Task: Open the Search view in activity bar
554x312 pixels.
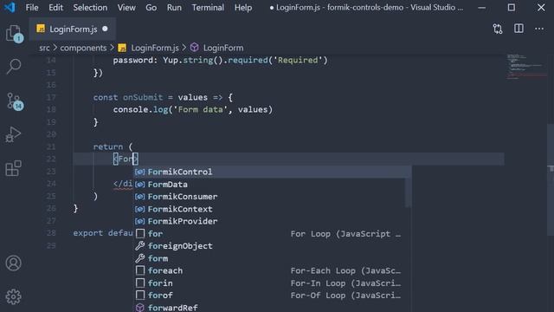Action: (x=14, y=67)
